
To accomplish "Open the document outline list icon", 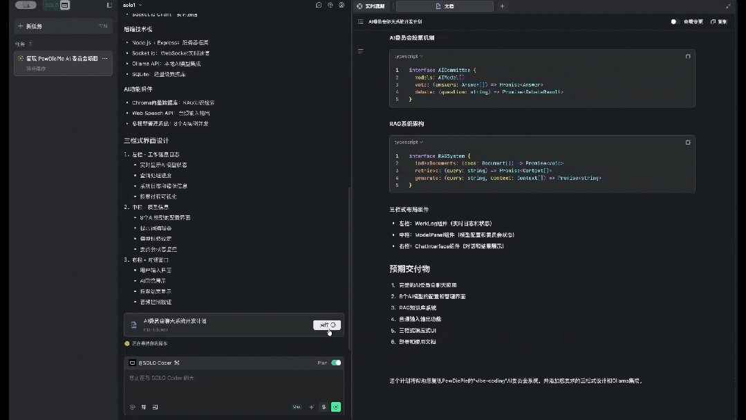I will (x=360, y=21).
